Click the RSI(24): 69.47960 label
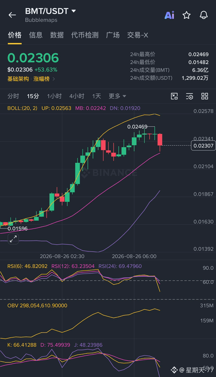This screenshot has height=377, width=216. pos(120,266)
